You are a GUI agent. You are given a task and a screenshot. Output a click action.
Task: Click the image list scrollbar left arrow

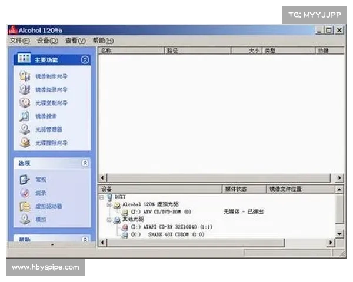102,177
